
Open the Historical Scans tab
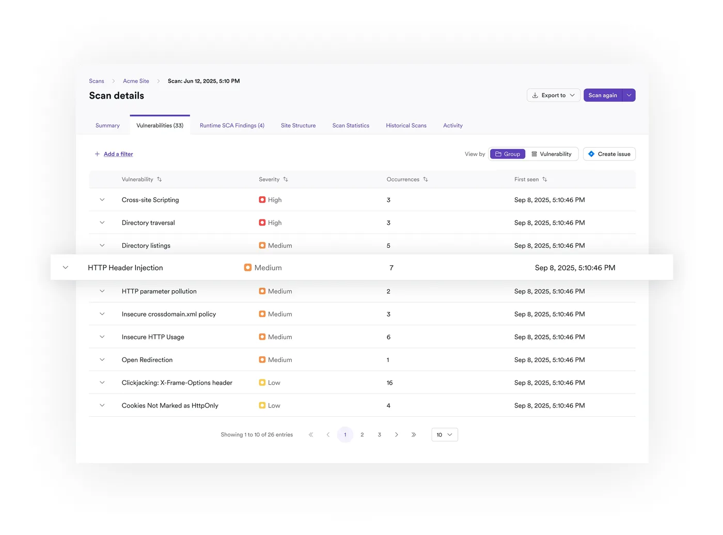point(406,125)
